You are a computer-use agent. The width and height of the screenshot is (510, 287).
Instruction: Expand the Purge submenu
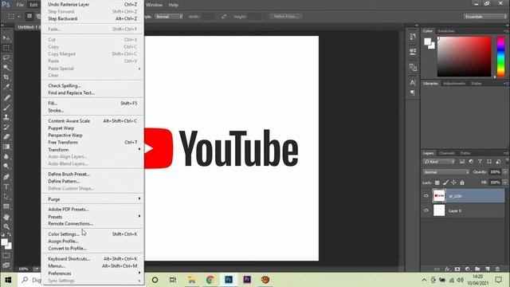click(x=92, y=199)
